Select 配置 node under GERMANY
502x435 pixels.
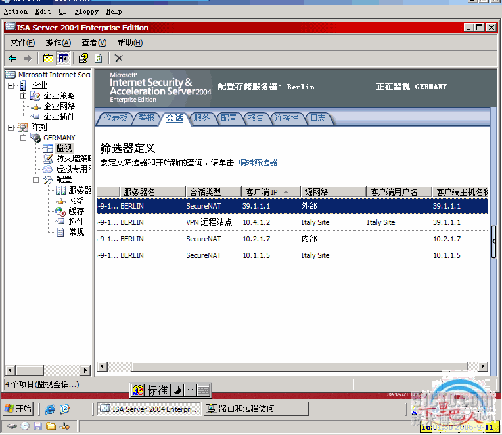[x=64, y=180]
